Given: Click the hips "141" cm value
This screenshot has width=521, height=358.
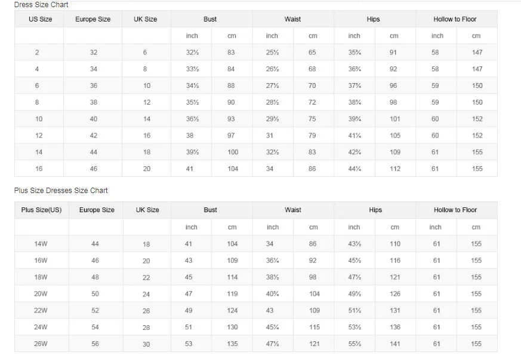Looking at the screenshot, I should pos(395,344).
